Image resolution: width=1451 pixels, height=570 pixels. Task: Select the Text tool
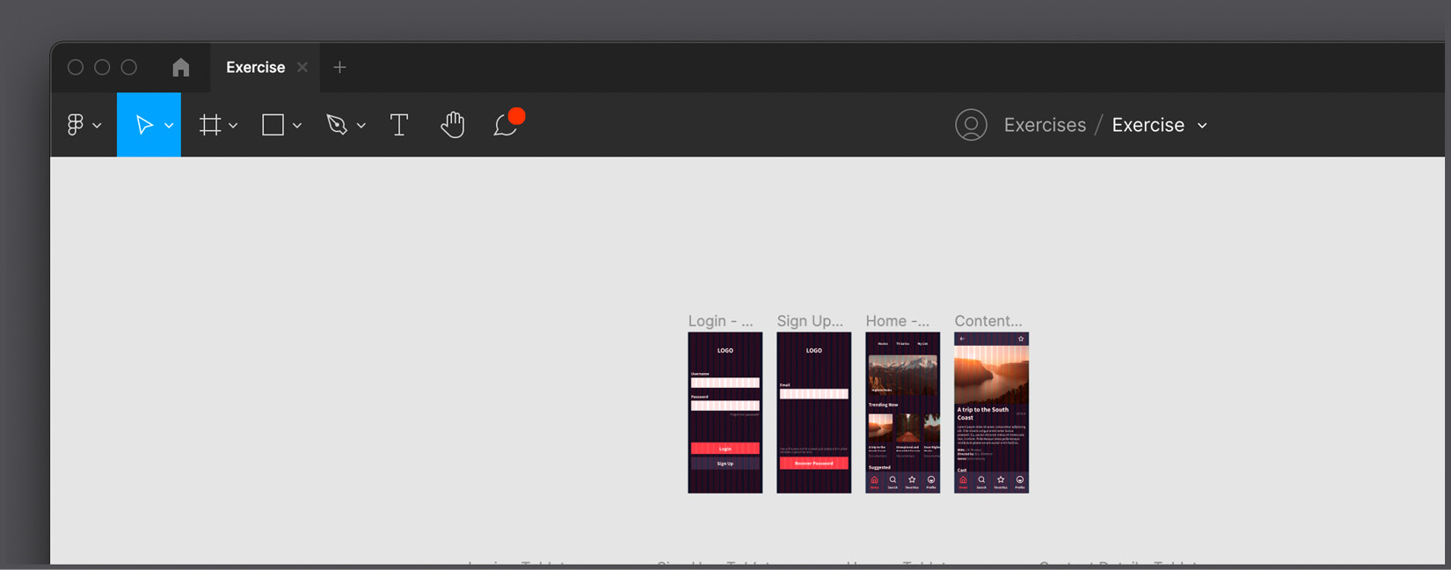[x=399, y=125]
